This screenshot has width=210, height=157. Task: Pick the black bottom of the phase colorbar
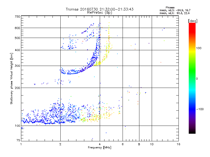pos(192,132)
